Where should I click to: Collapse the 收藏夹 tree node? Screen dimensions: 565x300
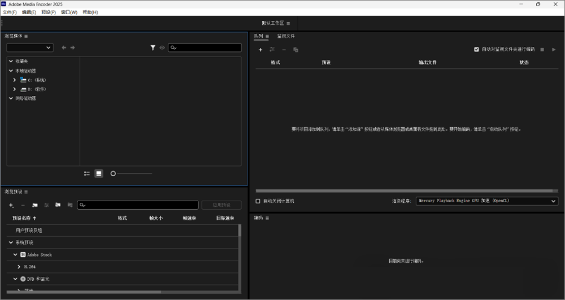click(x=11, y=61)
